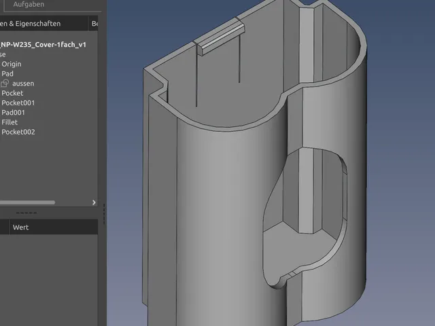The height and width of the screenshot is (326, 435).
Task: Select Pocket002 in the model tree
Action: click(18, 132)
